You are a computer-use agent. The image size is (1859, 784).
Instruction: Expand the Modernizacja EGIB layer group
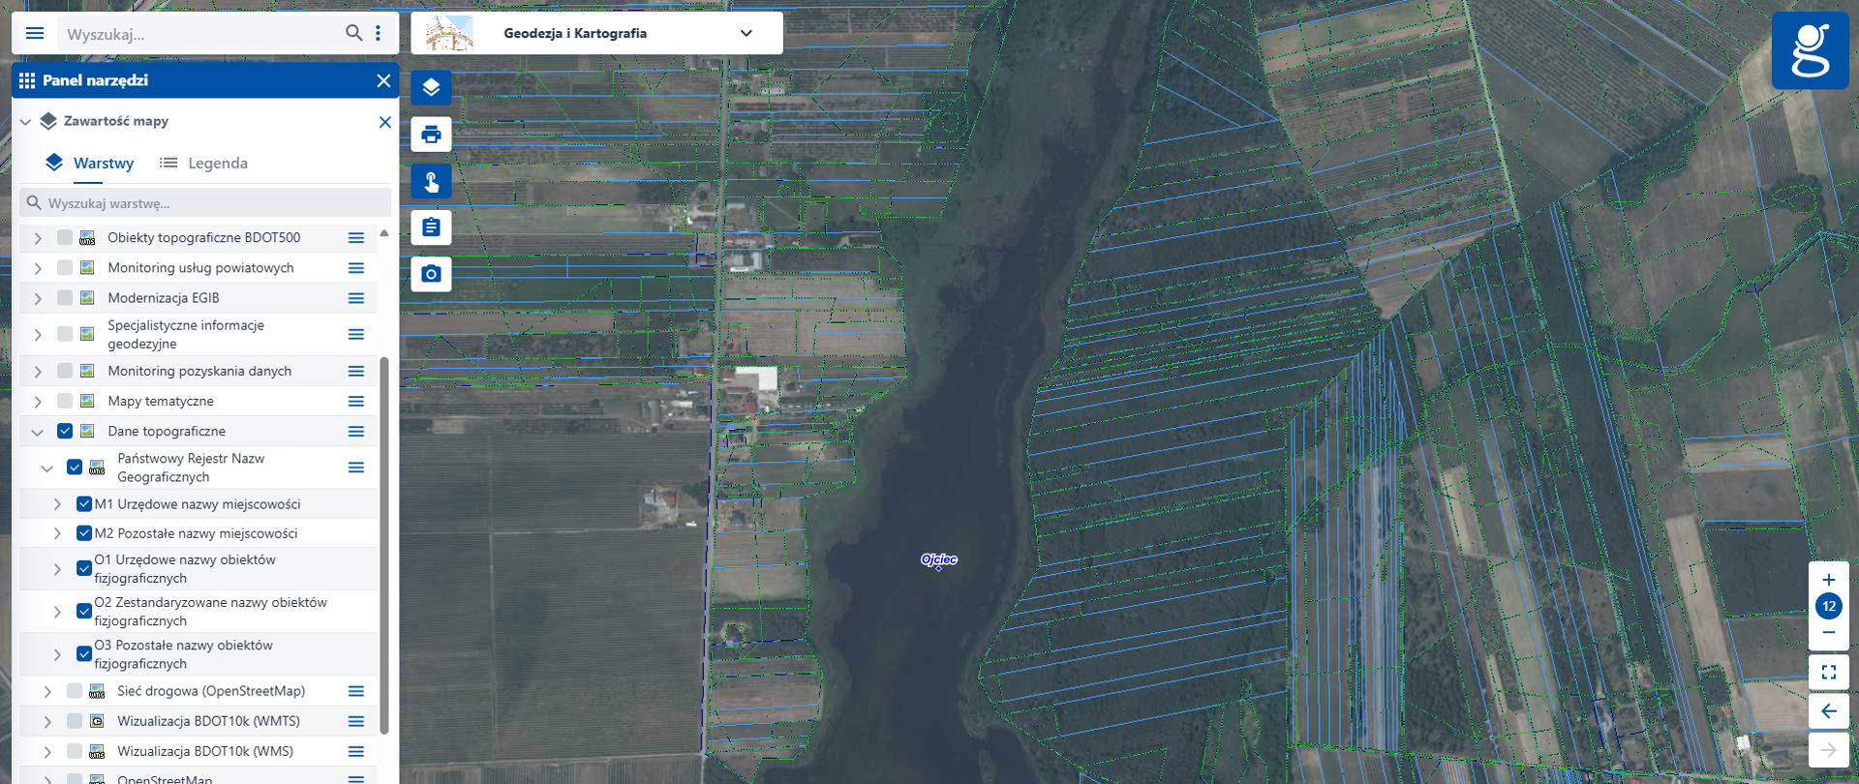coord(38,298)
